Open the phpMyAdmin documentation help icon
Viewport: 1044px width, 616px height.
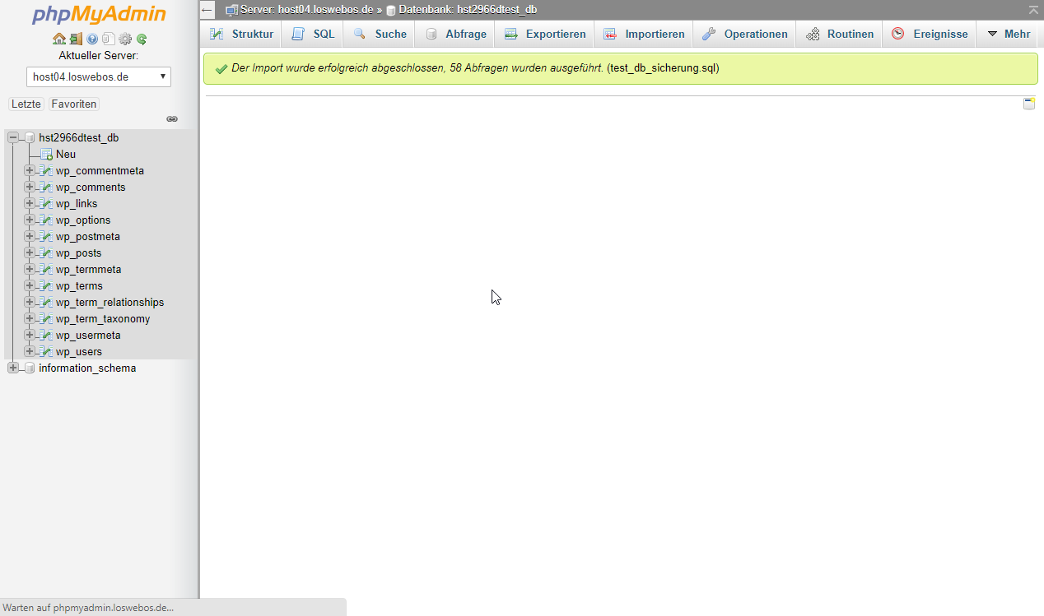(x=92, y=39)
